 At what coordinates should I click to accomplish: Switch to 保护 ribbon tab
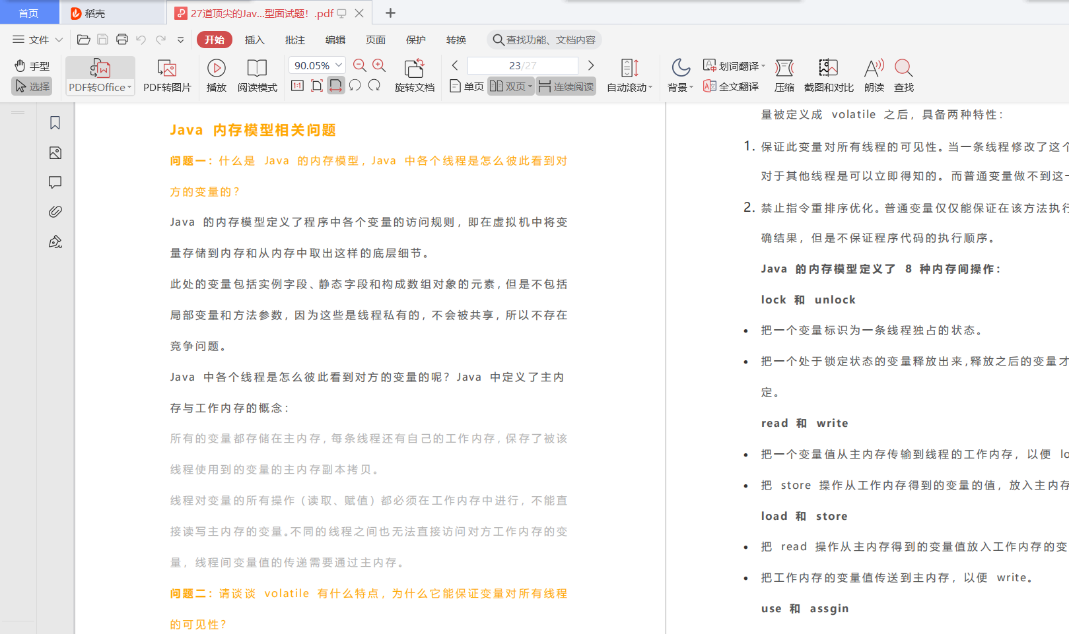click(x=416, y=40)
